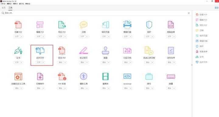Open the JavaScript code icon
This screenshot has height=117, width=219.
127,76
